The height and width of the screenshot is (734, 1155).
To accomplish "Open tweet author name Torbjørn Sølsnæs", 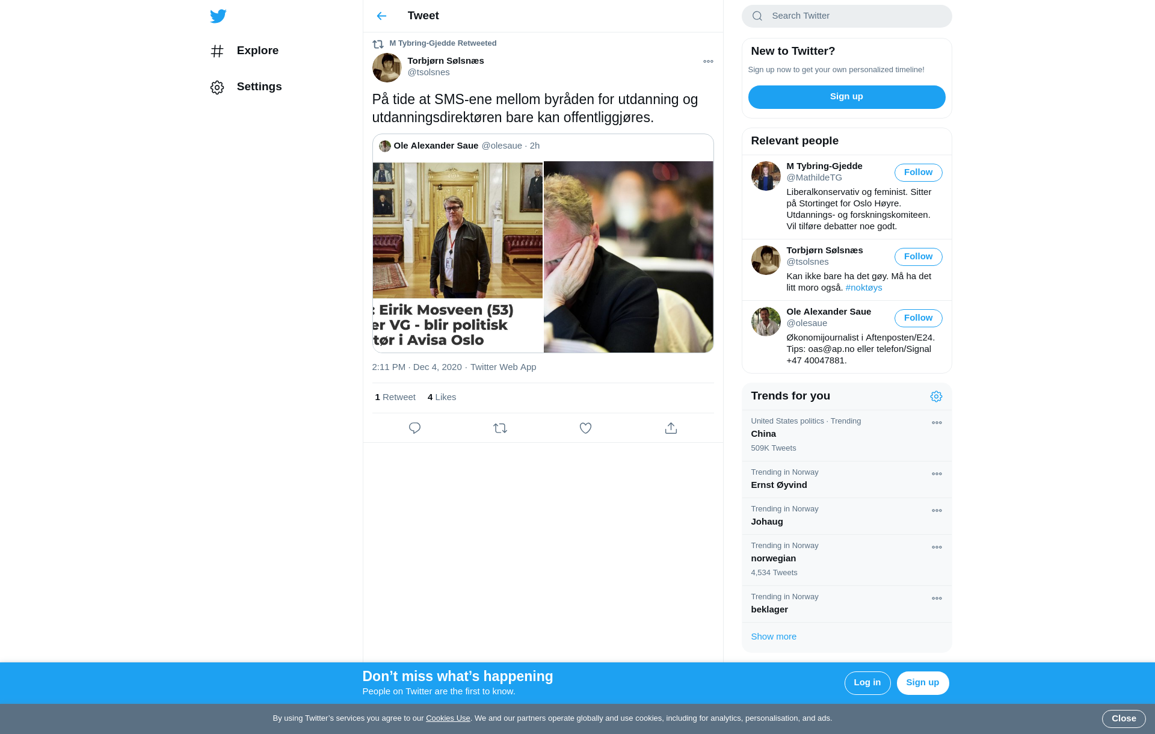I will click(446, 61).
